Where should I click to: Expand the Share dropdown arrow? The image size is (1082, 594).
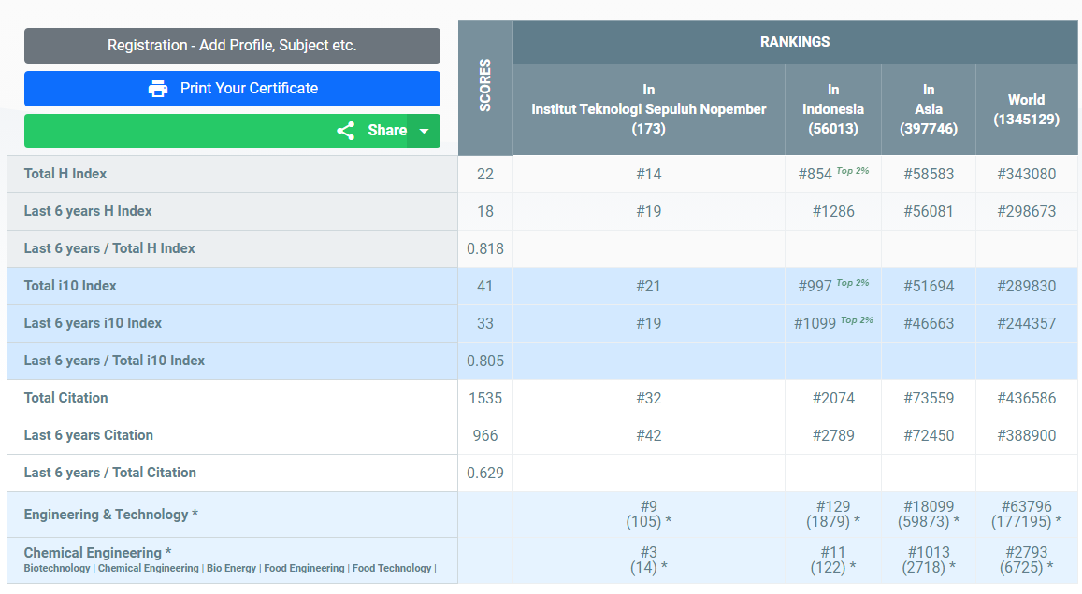424,131
